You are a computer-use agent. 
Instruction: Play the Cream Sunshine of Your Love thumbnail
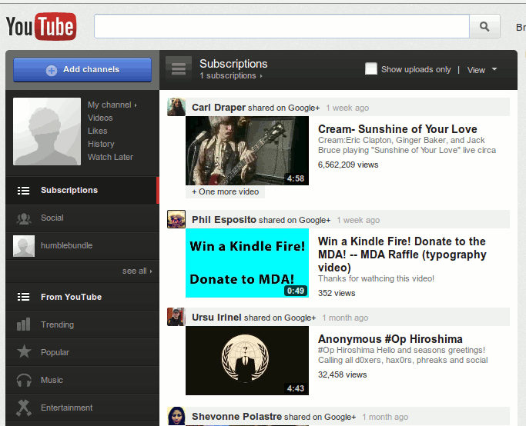pyautogui.click(x=247, y=151)
